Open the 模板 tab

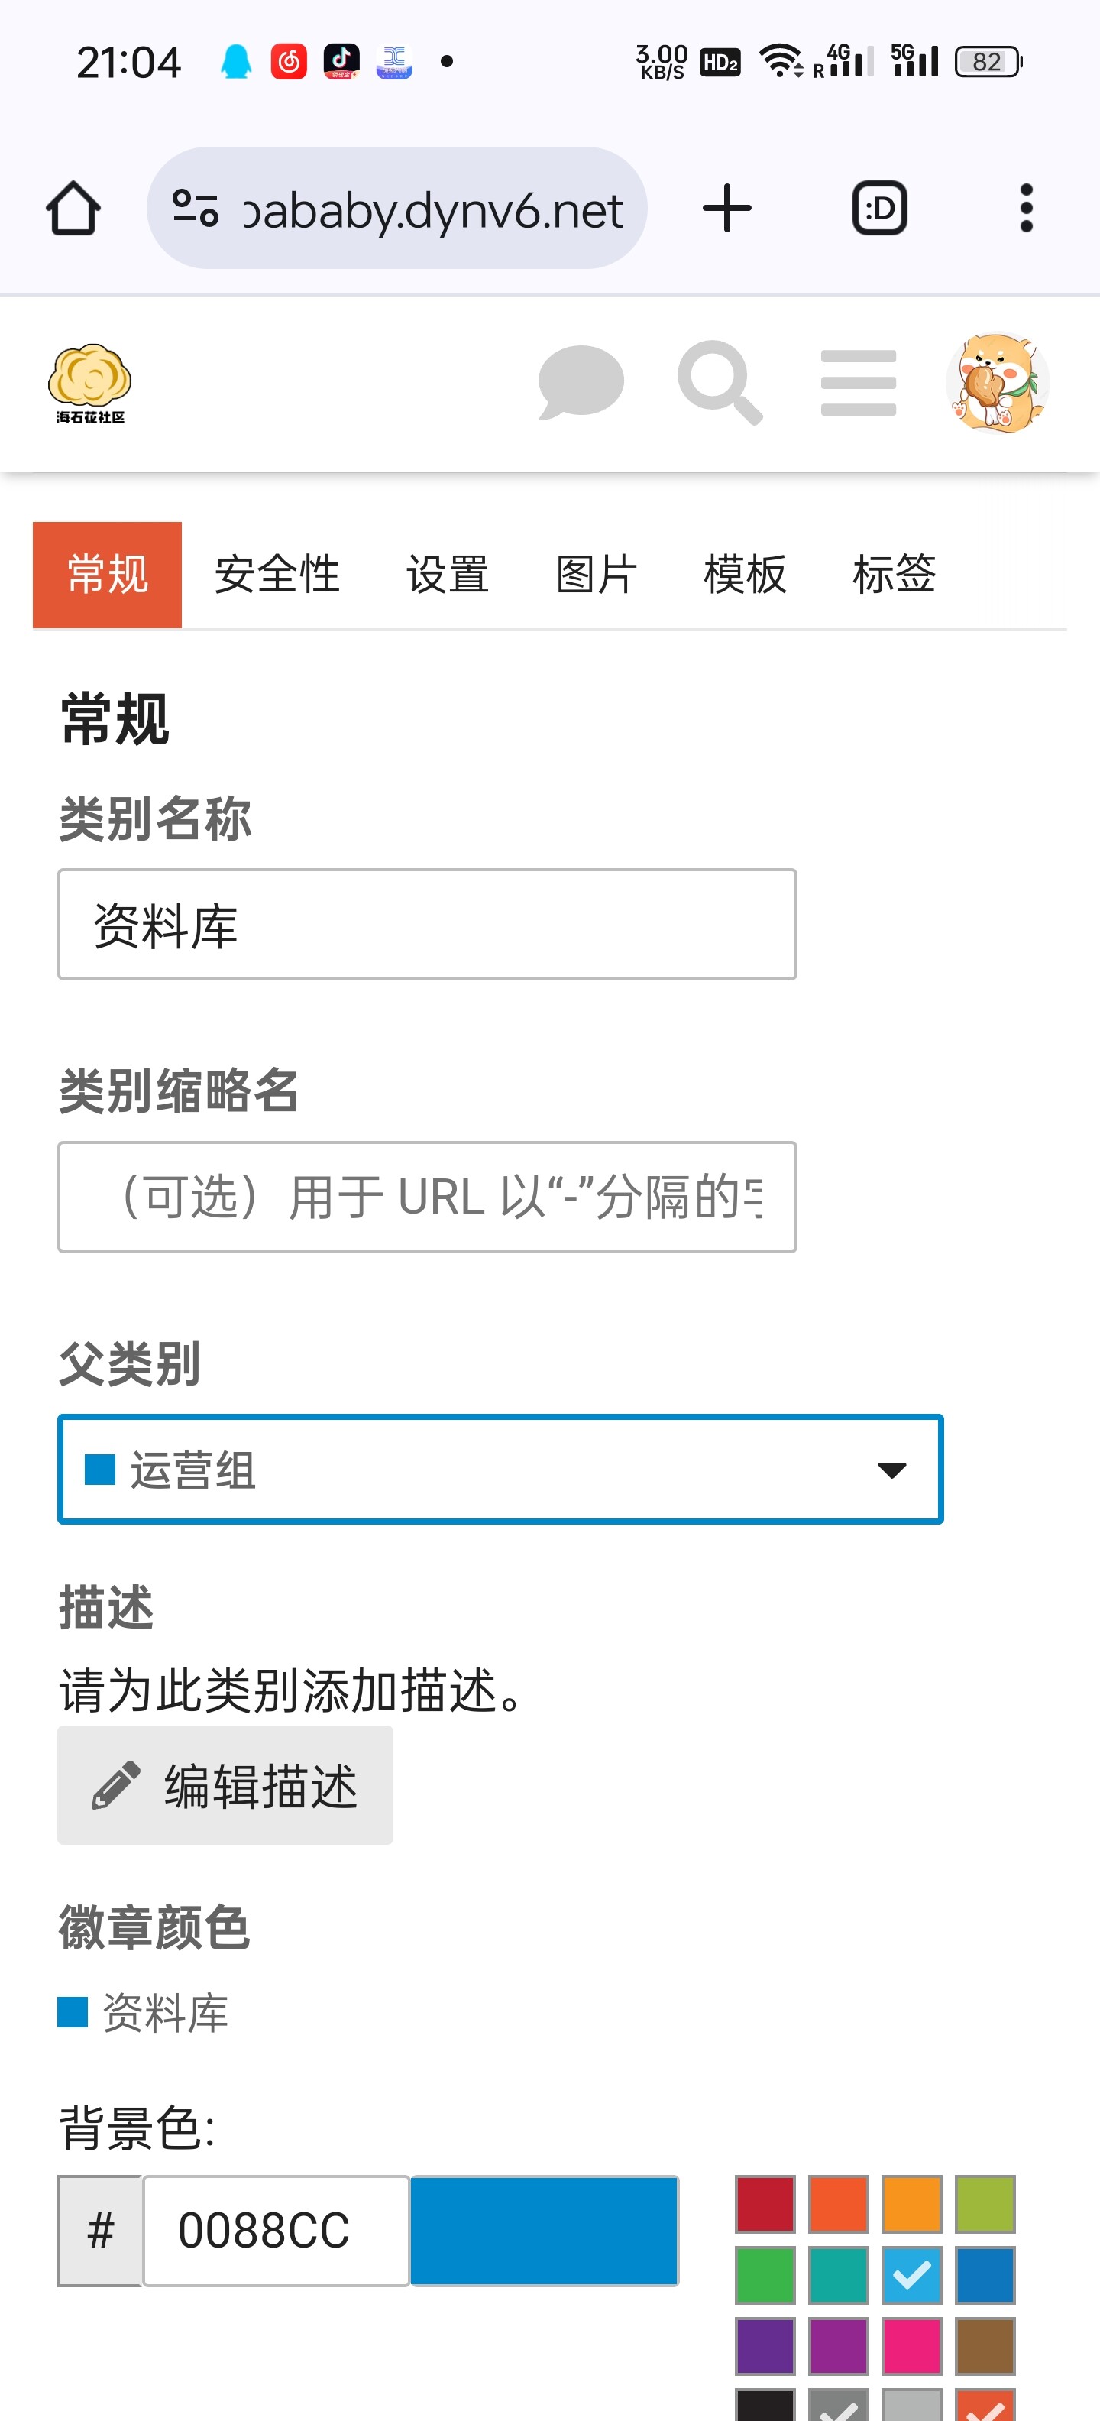coord(745,574)
